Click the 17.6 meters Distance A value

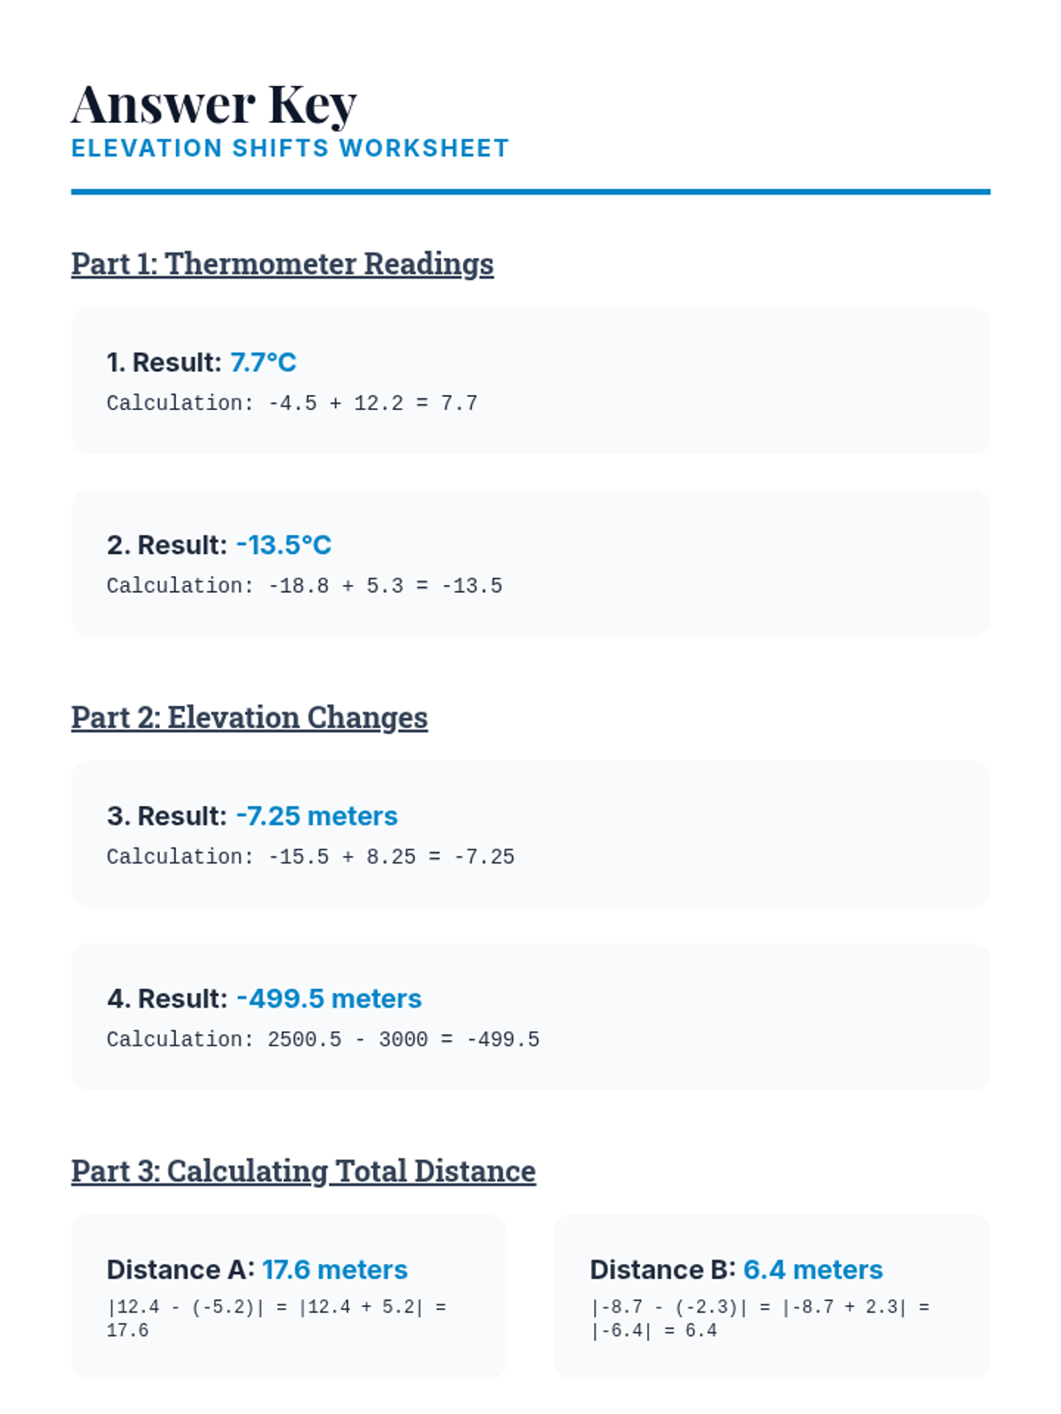(x=335, y=1270)
